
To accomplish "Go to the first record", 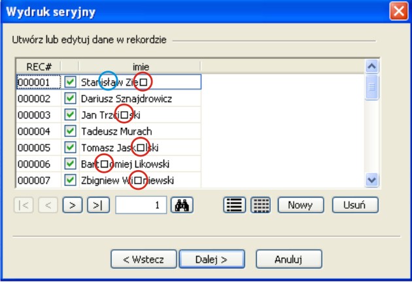I will [24, 205].
